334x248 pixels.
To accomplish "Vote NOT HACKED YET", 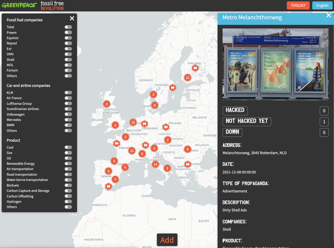I will tap(247, 122).
